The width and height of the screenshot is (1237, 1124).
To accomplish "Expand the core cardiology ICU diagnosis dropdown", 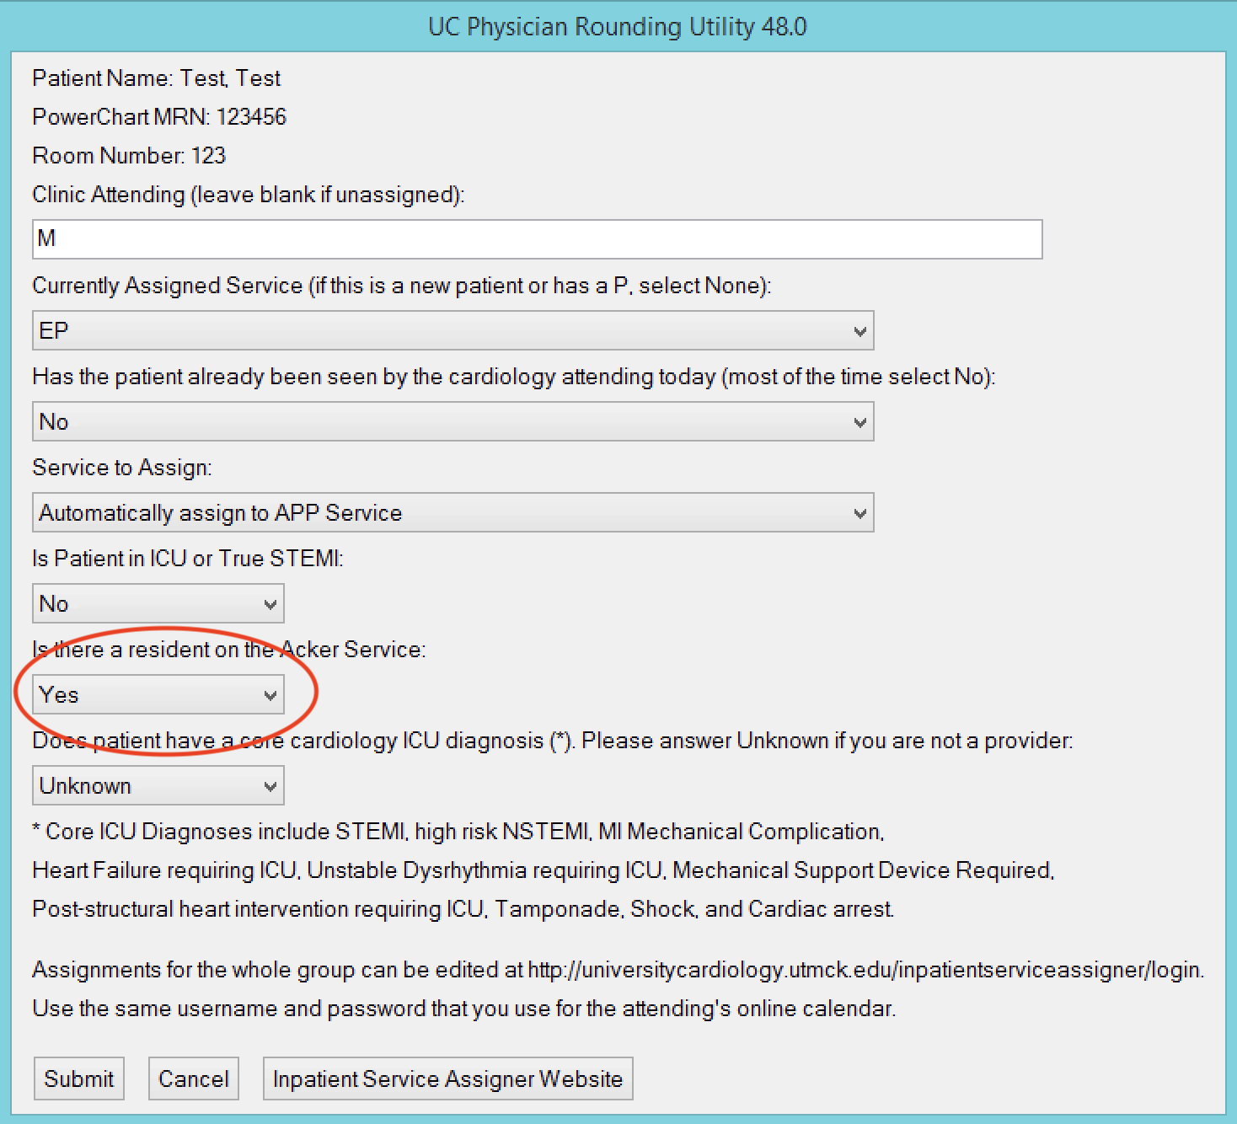I will coord(158,786).
